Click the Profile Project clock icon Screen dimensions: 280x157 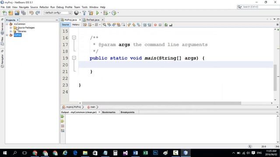(114, 13)
